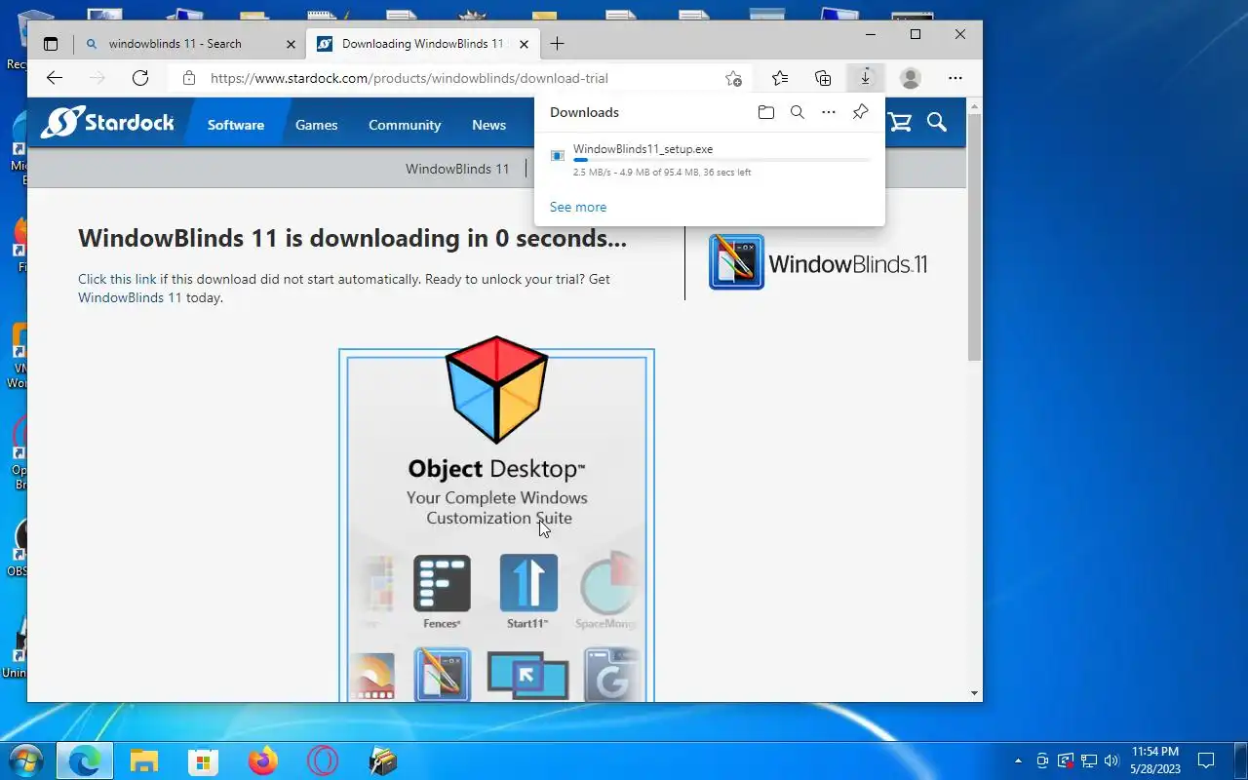
Task: Close the windowblinds 11 - Search tab
Action: tap(291, 44)
